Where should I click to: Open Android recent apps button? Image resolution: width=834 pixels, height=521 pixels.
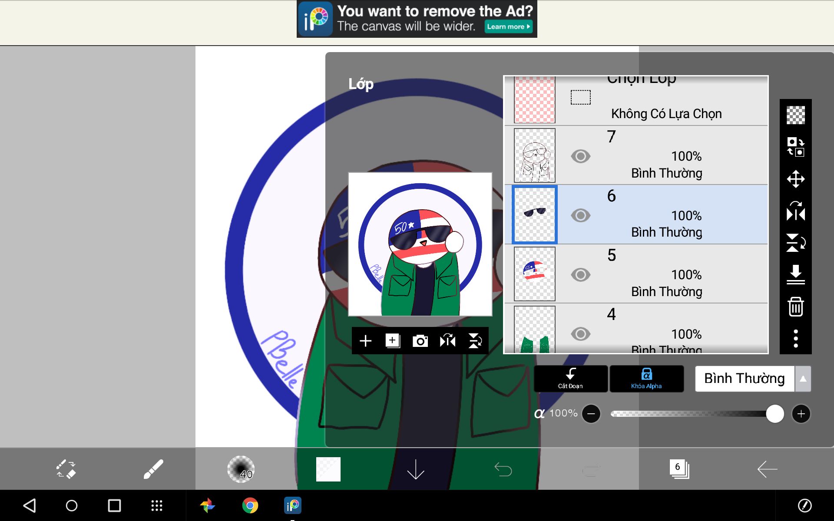point(114,505)
